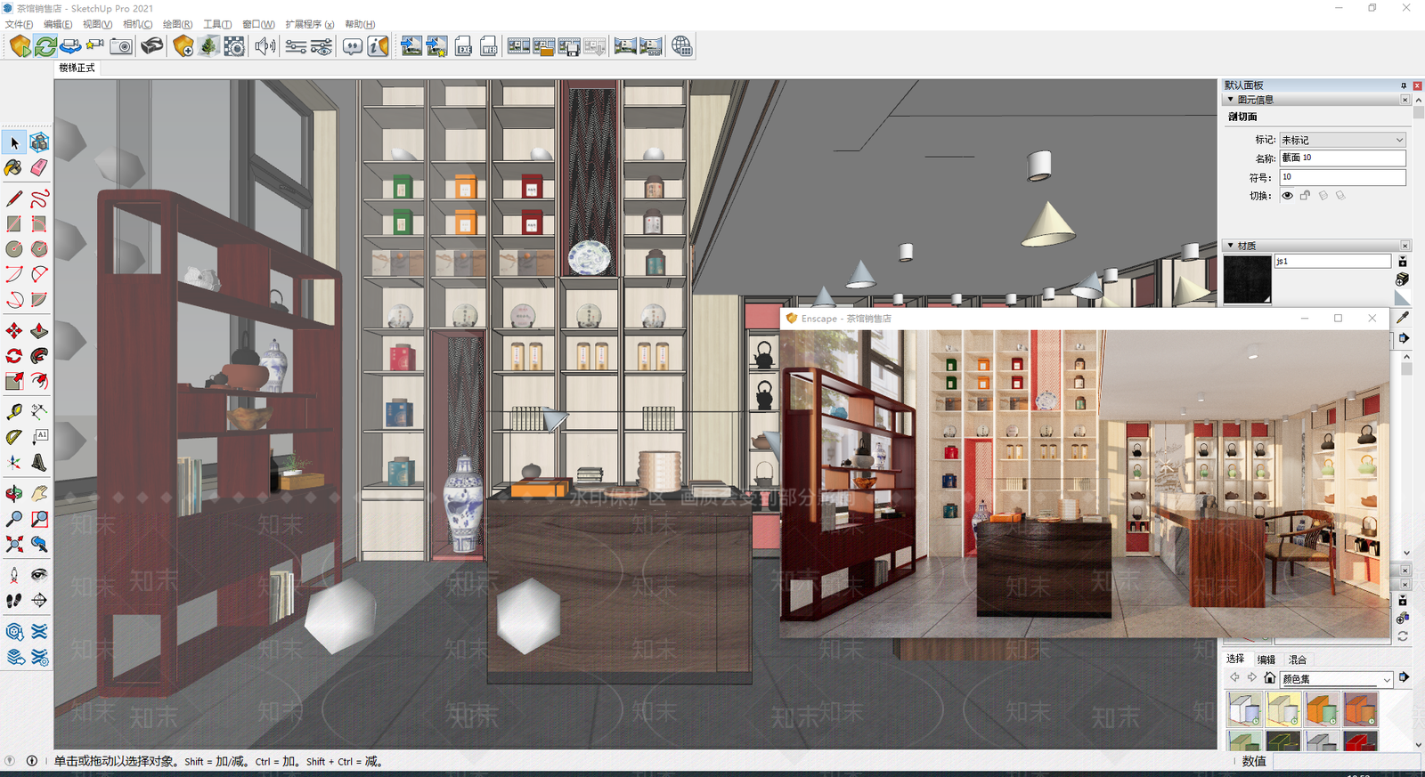Pin the 默认面板 tray
This screenshot has width=1425, height=777.
[1404, 85]
